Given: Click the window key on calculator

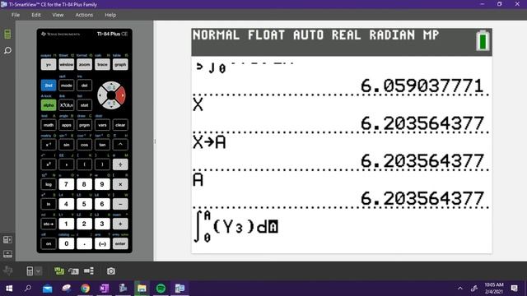Looking at the screenshot, I should (x=67, y=64).
